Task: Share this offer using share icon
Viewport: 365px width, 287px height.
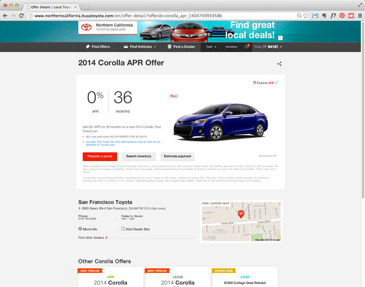Action: click(x=279, y=64)
